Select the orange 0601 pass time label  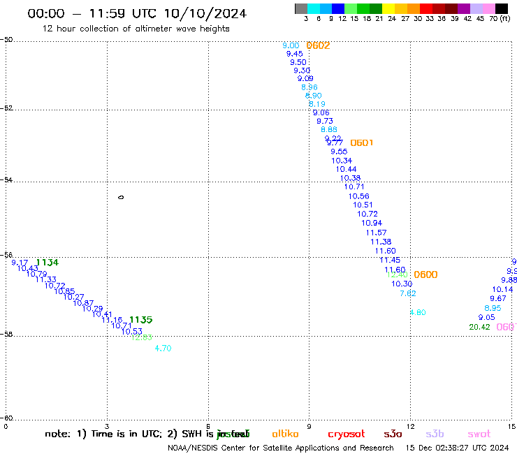361,142
